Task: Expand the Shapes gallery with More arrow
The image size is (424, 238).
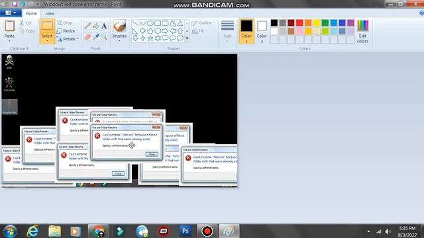Action: [x=187, y=38]
